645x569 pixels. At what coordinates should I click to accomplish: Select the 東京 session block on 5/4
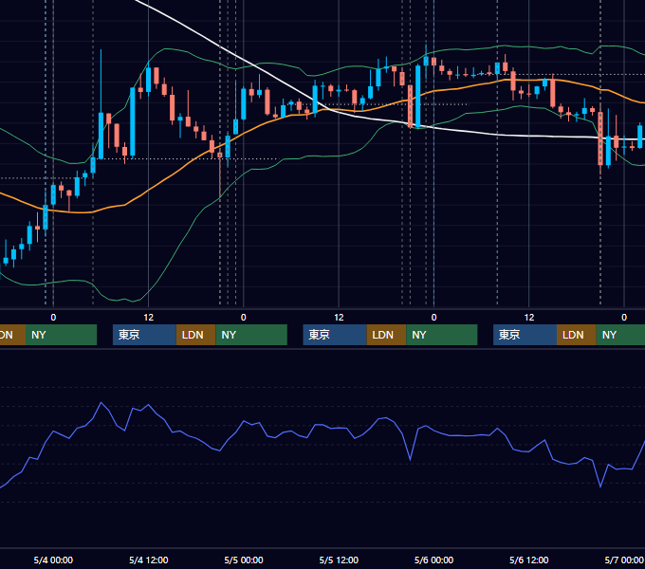coord(144,335)
